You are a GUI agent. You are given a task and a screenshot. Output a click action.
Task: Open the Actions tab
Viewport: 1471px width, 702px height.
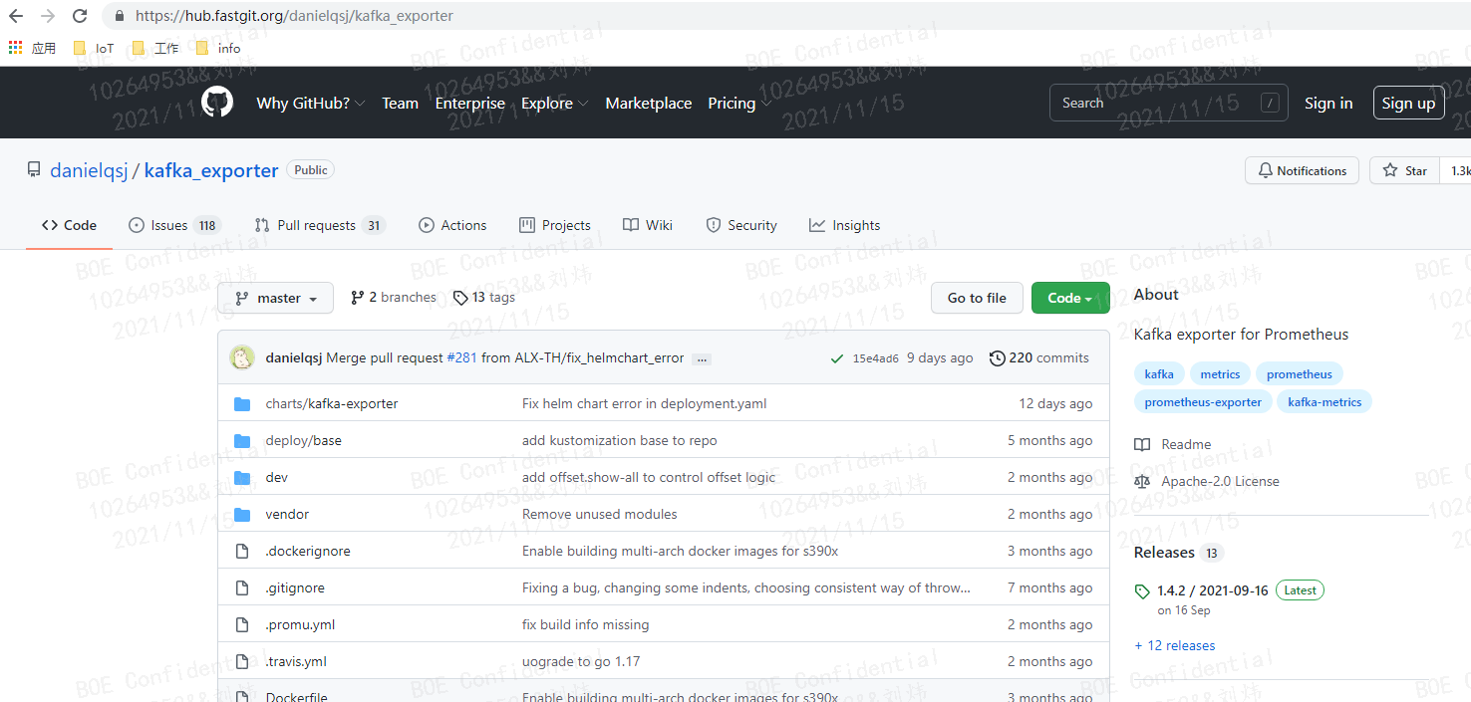(452, 225)
